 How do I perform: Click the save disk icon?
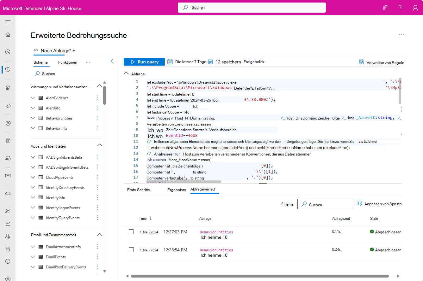pyautogui.click(x=210, y=62)
